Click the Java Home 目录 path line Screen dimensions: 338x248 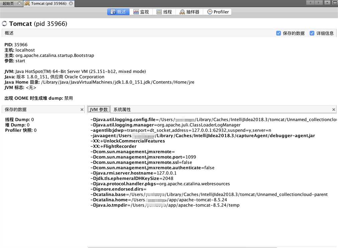99,82
